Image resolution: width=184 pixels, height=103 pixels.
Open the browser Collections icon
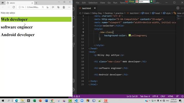point(58,7)
